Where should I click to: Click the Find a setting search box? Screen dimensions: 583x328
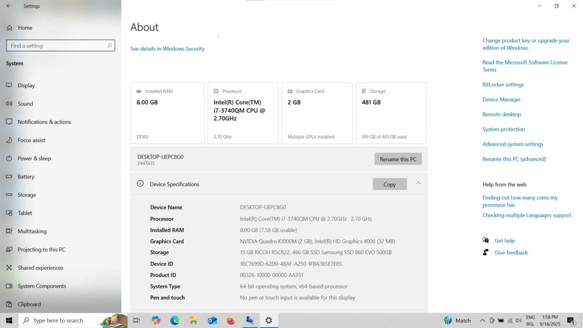pos(61,46)
